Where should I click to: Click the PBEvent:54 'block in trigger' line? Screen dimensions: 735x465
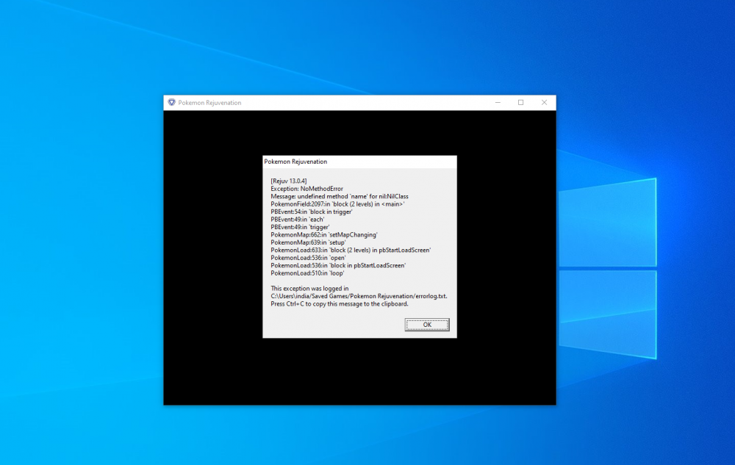tap(312, 212)
